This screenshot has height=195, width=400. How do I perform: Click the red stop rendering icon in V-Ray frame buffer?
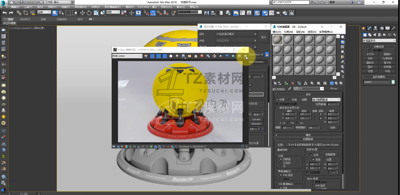202,56
